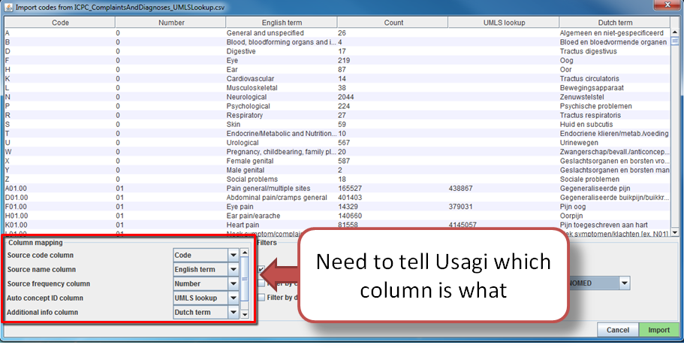Click the table's vertical scrollbar track
The height and width of the screenshot is (351, 684).
(x=676, y=150)
